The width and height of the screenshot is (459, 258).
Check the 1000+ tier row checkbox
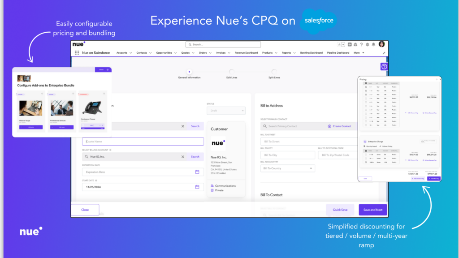(366, 162)
